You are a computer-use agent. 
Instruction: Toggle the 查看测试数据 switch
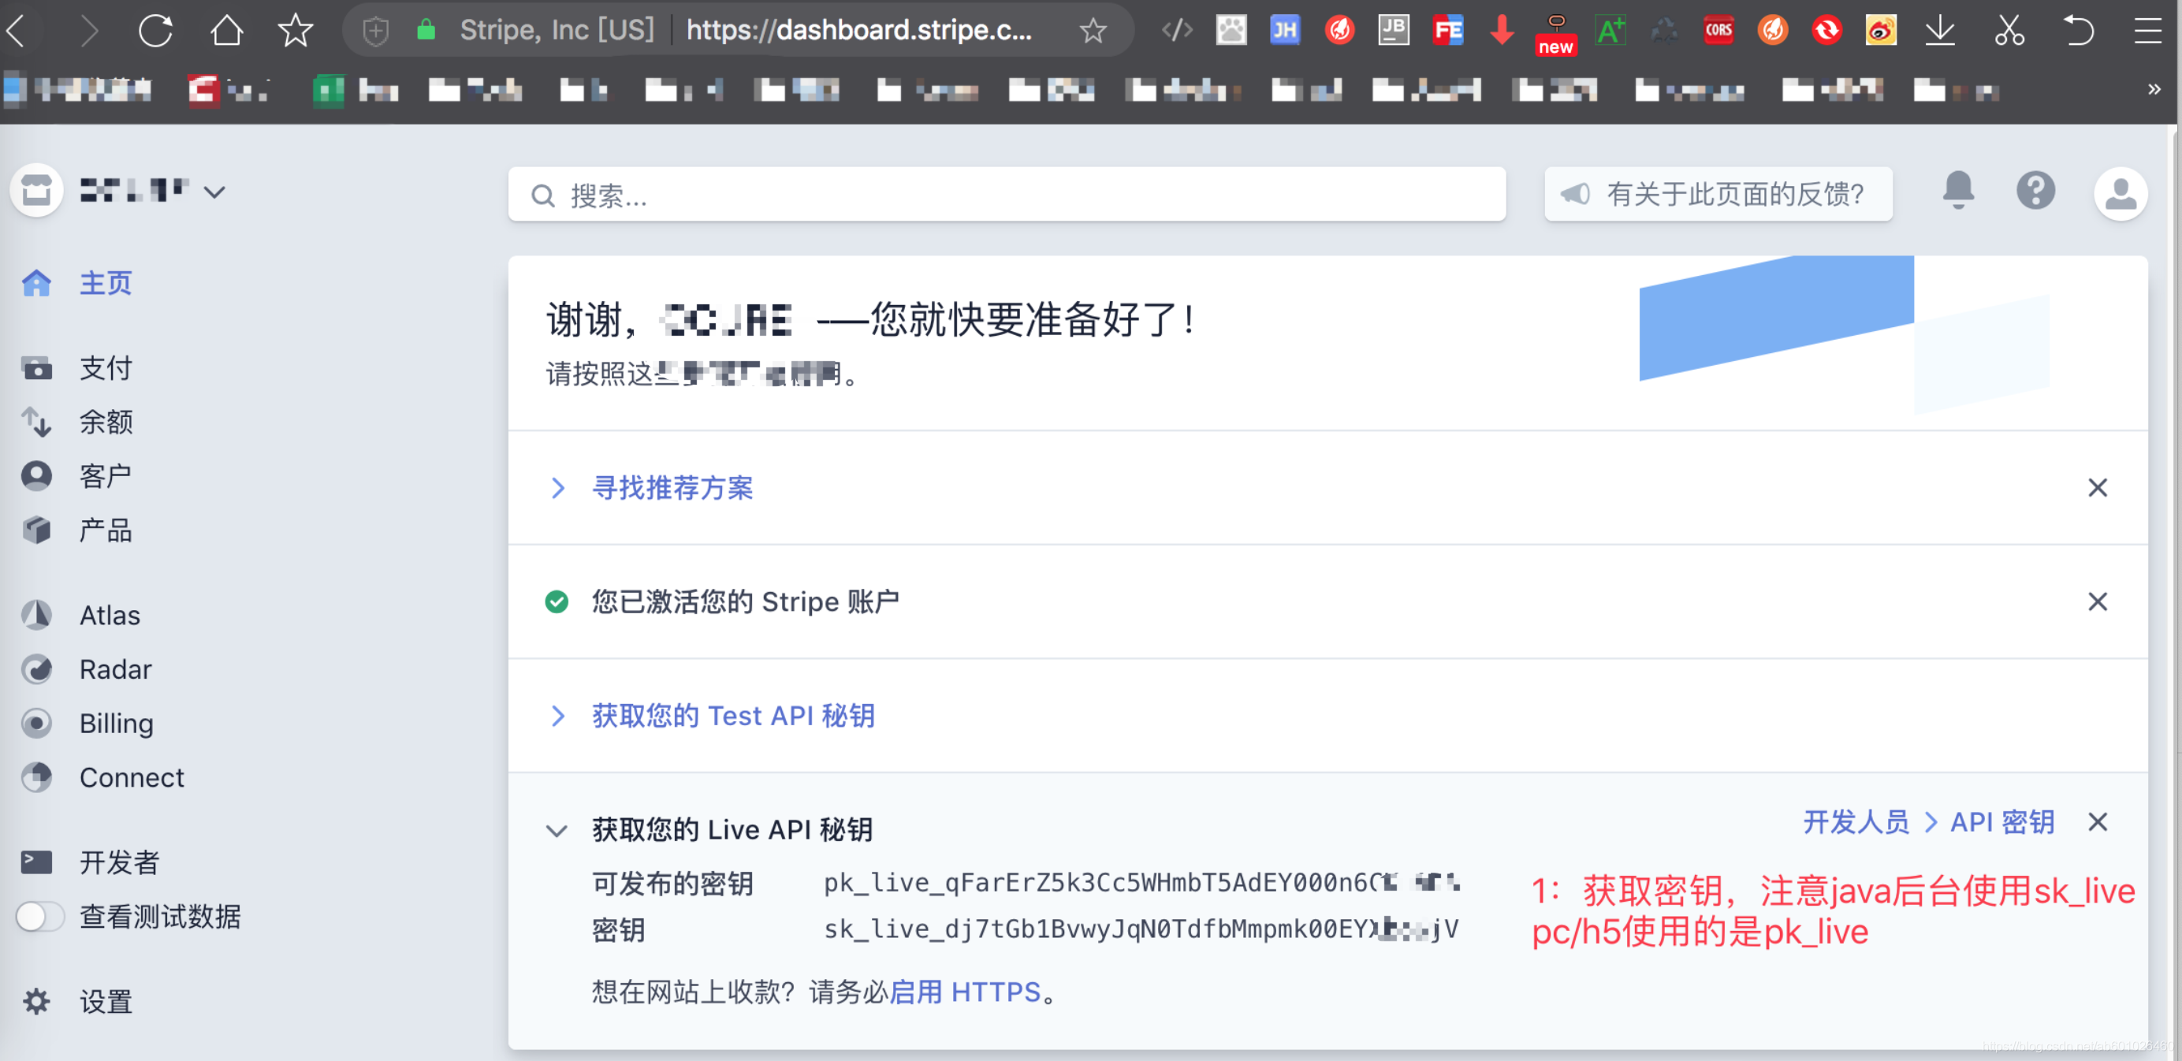click(x=41, y=916)
